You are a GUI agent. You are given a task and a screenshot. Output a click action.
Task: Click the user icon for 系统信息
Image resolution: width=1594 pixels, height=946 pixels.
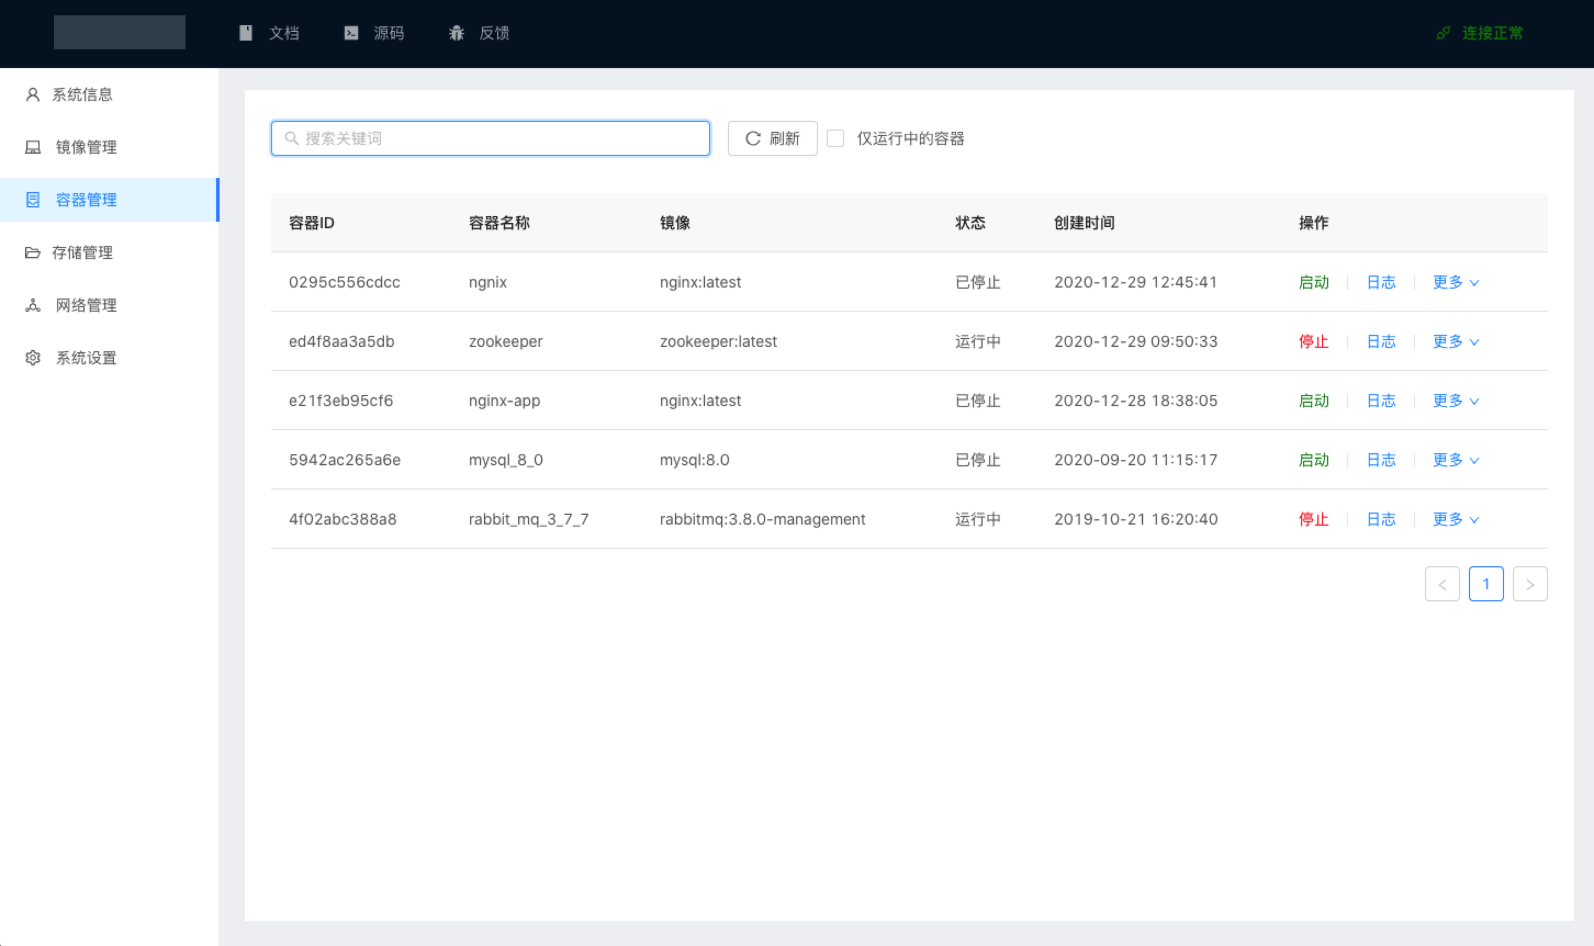pos(32,94)
